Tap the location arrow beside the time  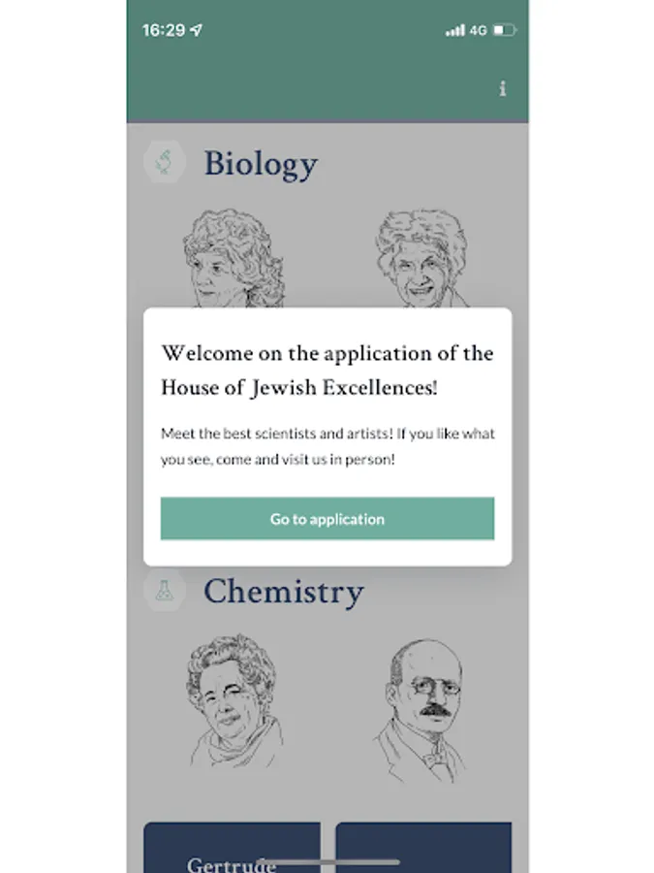197,30
